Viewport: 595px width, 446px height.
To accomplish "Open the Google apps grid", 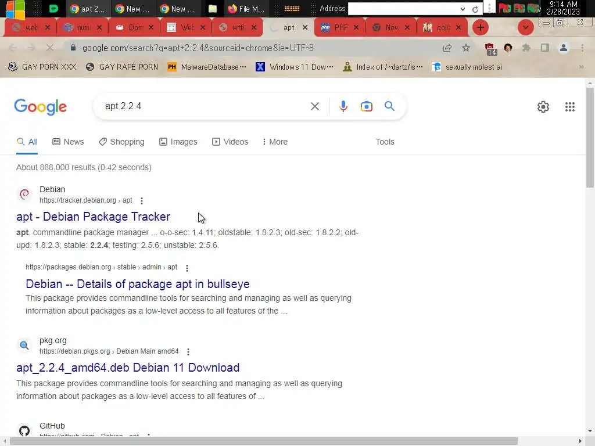I will click(x=569, y=107).
